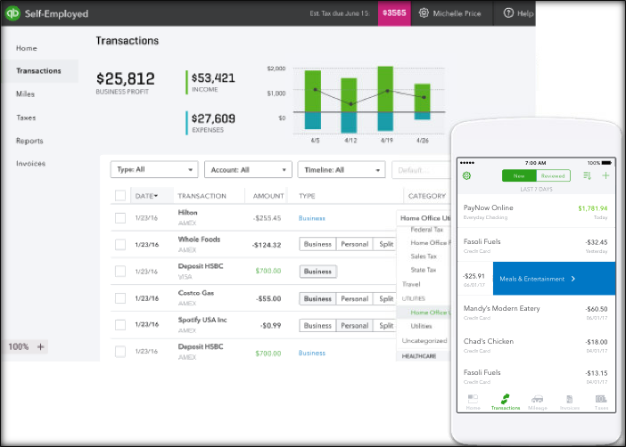Choose Sales Tax category option
This screenshot has width=626, height=447.
coord(424,256)
